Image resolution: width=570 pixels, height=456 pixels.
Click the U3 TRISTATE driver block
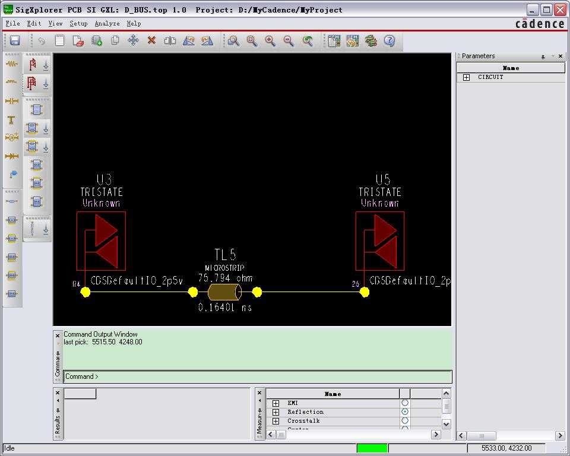pyautogui.click(x=101, y=240)
